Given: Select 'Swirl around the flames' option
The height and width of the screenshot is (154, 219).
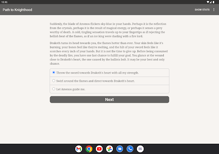Looking at the screenshot, I should click(x=109, y=81).
